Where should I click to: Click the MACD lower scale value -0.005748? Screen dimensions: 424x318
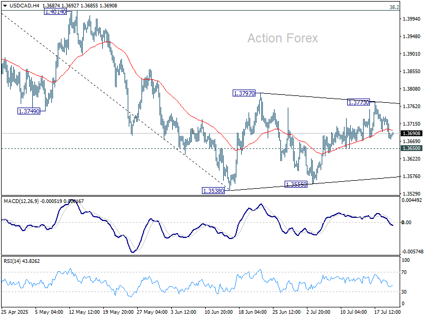point(412,252)
